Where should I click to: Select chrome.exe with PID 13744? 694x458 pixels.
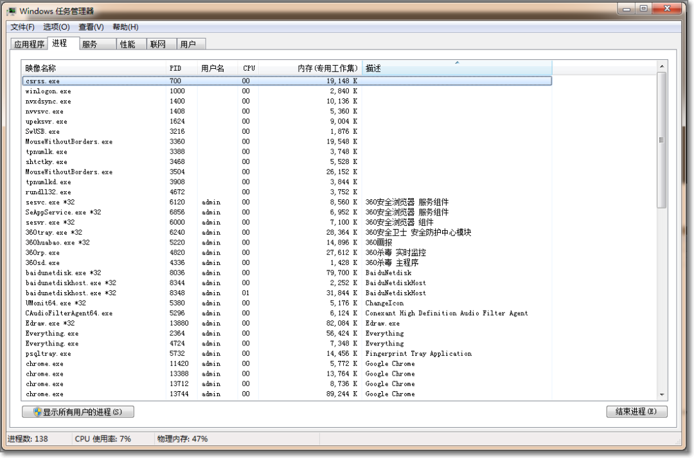(287, 394)
